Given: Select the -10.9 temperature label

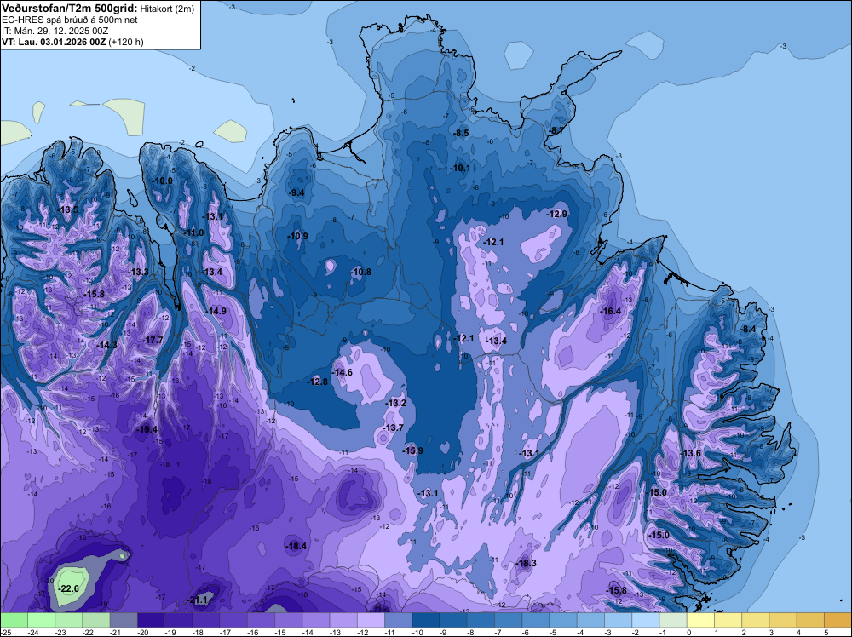Looking at the screenshot, I should (x=298, y=236).
